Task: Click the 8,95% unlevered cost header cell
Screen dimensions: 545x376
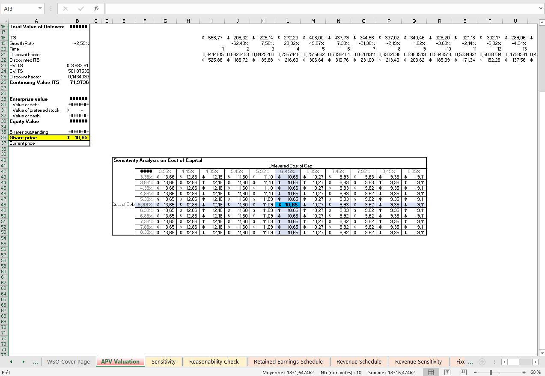Action: (414, 171)
